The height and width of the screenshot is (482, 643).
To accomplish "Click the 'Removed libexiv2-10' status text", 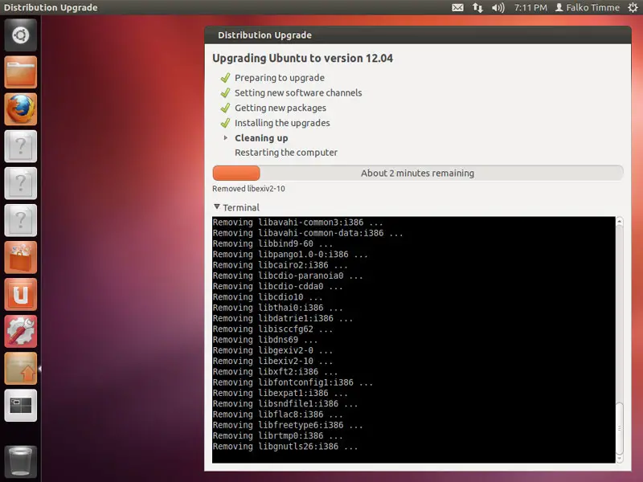I will 248,189.
